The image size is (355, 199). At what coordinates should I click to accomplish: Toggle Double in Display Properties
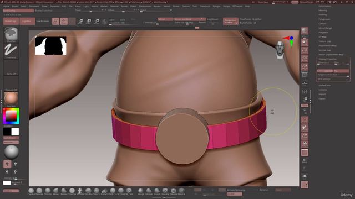324,71
